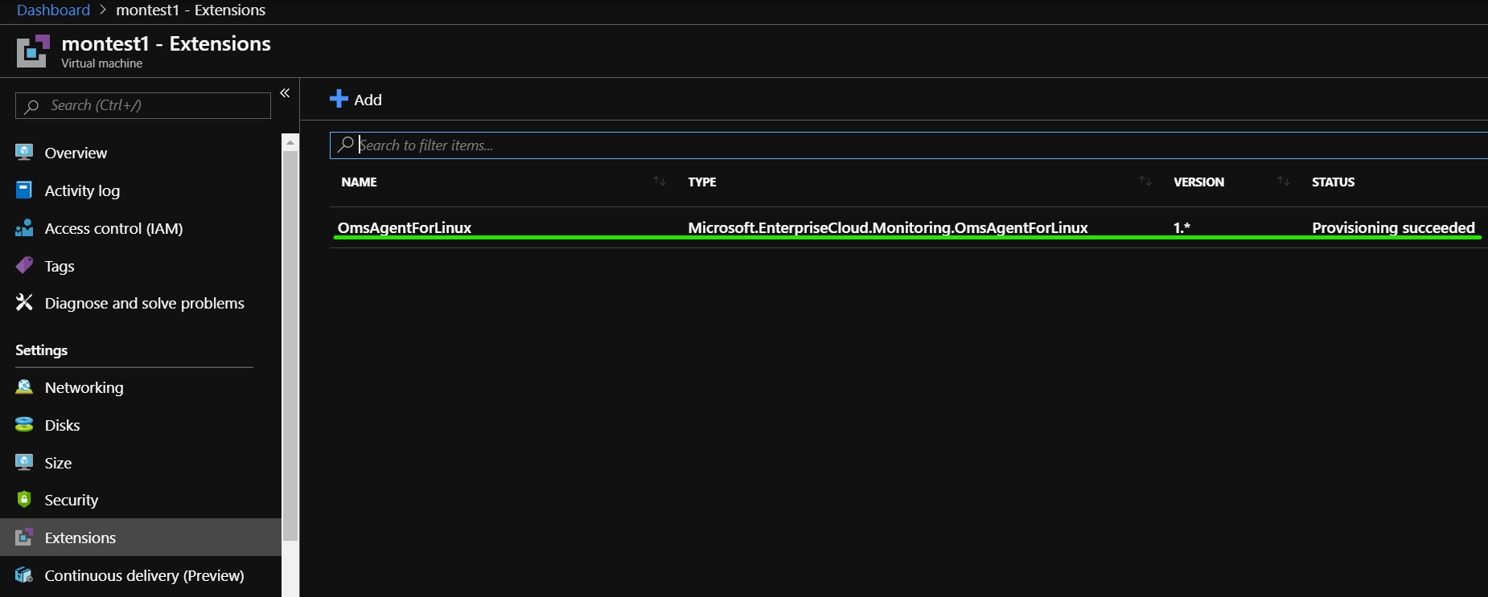
Task: Open the Activity log page
Action: pyautogui.click(x=82, y=190)
